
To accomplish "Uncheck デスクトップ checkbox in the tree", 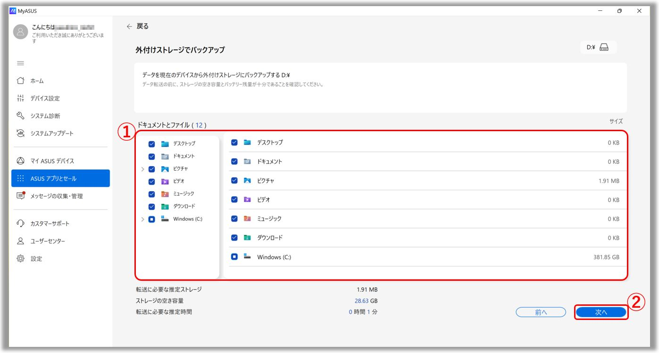I will [x=151, y=144].
